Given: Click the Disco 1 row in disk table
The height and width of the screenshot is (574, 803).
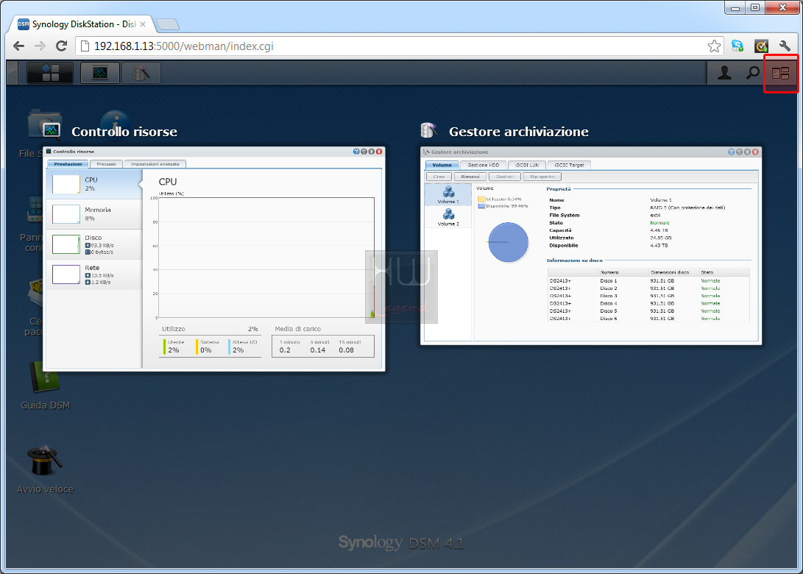Looking at the screenshot, I should [648, 280].
